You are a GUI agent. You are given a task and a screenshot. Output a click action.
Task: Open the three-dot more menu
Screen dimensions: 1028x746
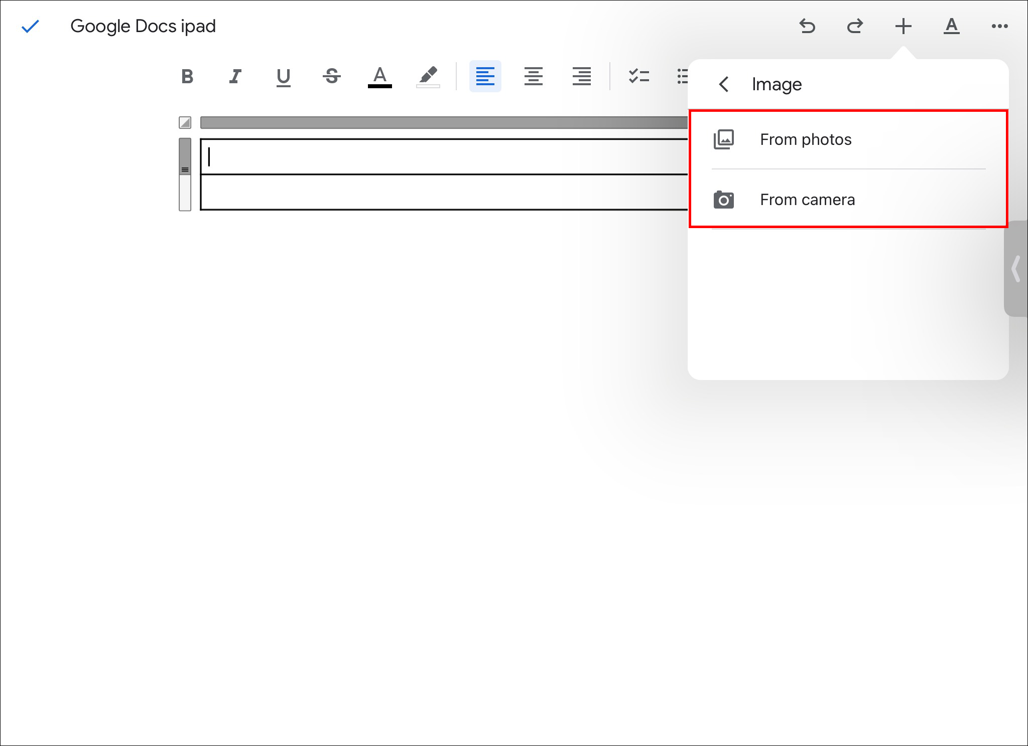[999, 26]
